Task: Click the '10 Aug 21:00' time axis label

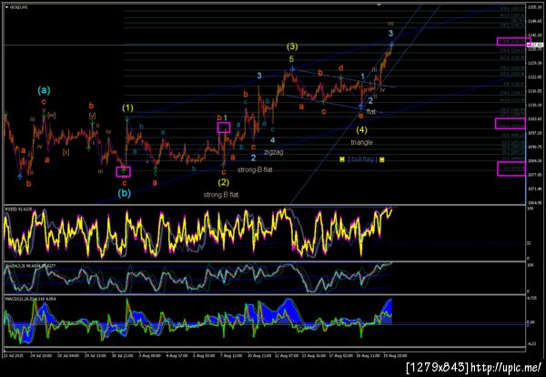Action: point(259,356)
